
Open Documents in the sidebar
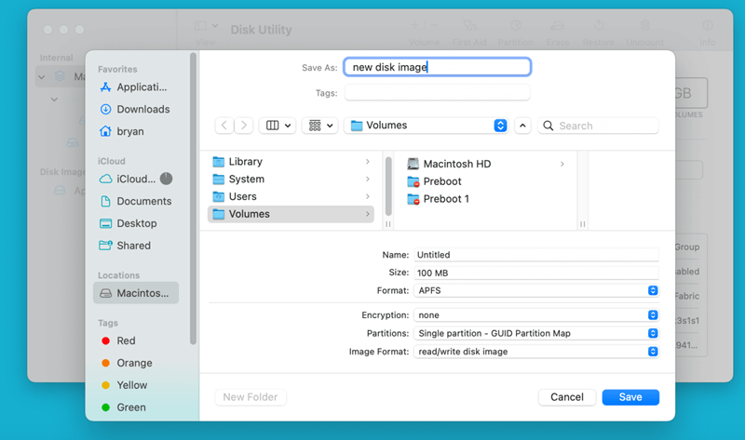pyautogui.click(x=135, y=201)
